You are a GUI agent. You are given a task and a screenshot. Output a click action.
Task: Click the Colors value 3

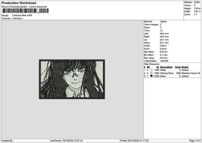click(x=195, y=5)
